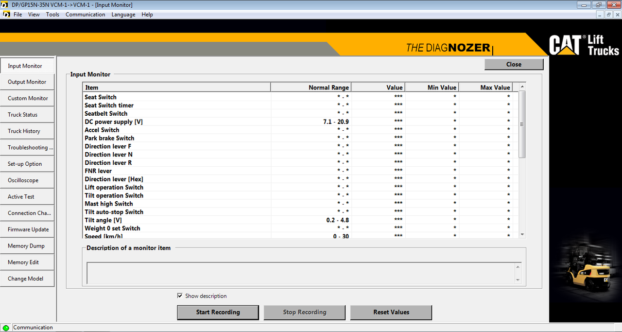Click the green Communication status indicator
Viewport: 622px width, 332px height.
[x=6, y=328]
